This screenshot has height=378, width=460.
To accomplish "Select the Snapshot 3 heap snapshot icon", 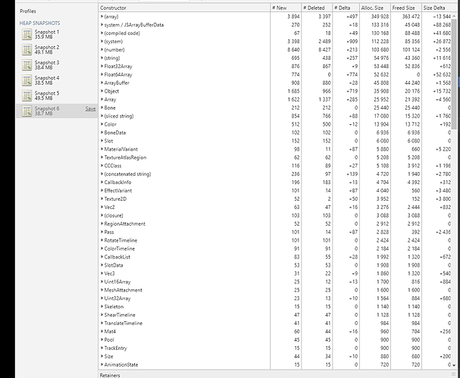I will [27, 65].
